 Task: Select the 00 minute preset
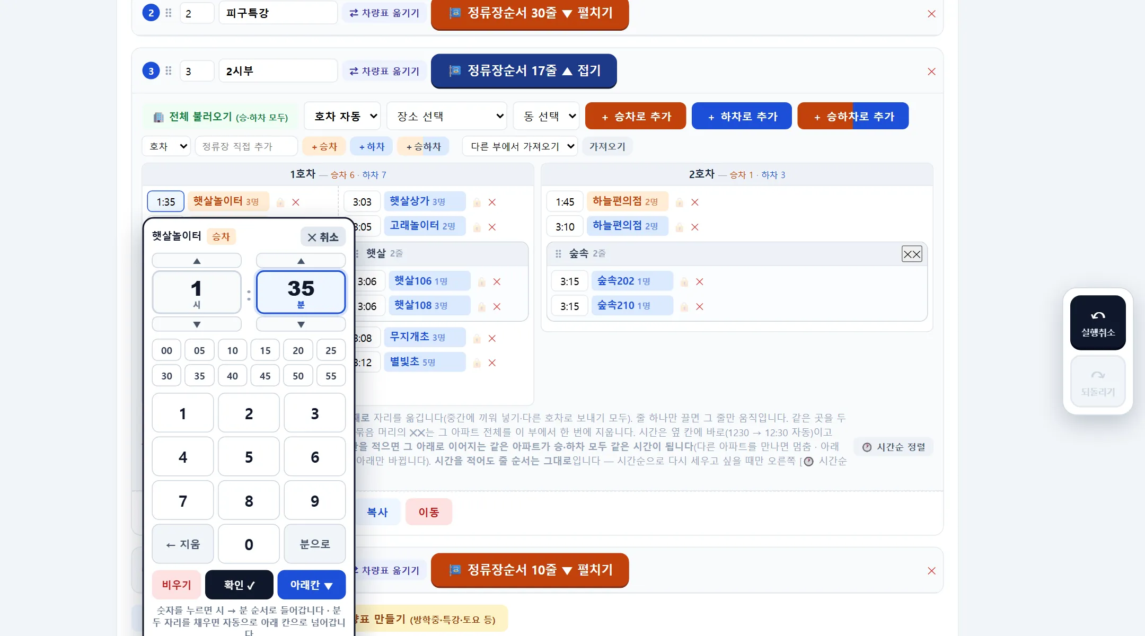click(x=166, y=350)
